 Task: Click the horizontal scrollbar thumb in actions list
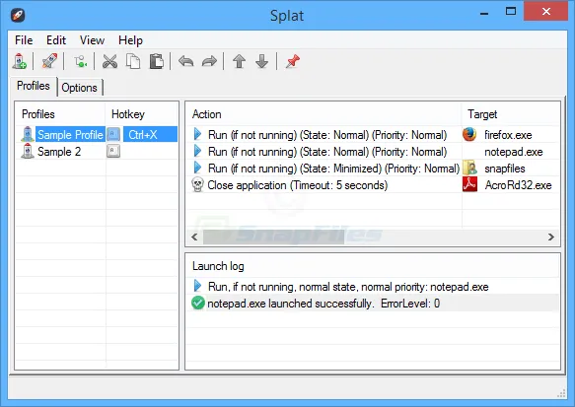pyautogui.click(x=273, y=237)
